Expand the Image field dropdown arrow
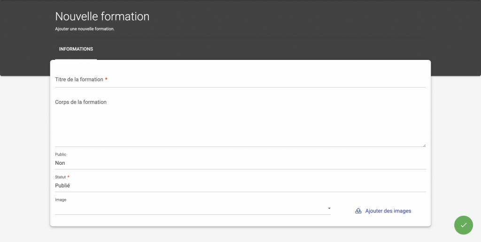Screen dimensions: 481x242 click(329, 208)
